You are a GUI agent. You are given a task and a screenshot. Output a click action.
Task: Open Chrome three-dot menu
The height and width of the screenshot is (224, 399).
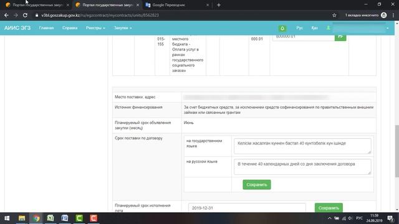[x=393, y=15]
